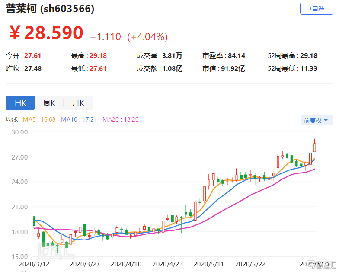
Task: Click the 最低 value 27.61
Action: [98, 68]
